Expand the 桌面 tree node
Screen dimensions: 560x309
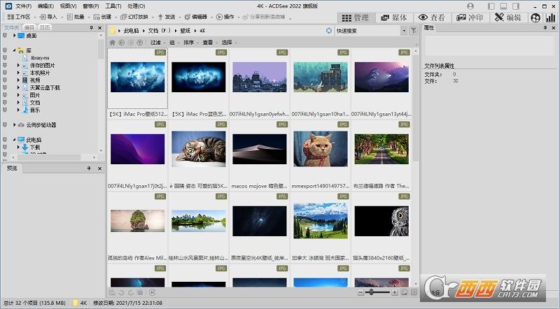coord(14,36)
